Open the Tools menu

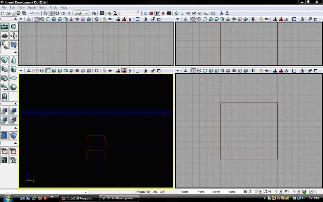(53, 8)
